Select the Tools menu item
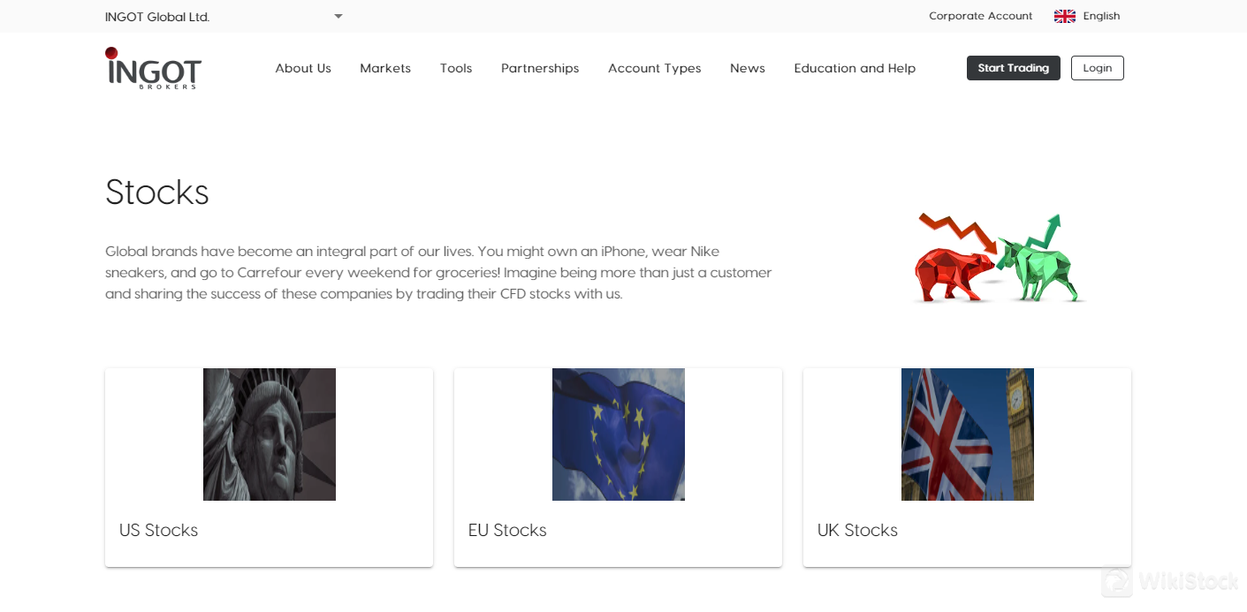1247x612 pixels. [x=456, y=68]
